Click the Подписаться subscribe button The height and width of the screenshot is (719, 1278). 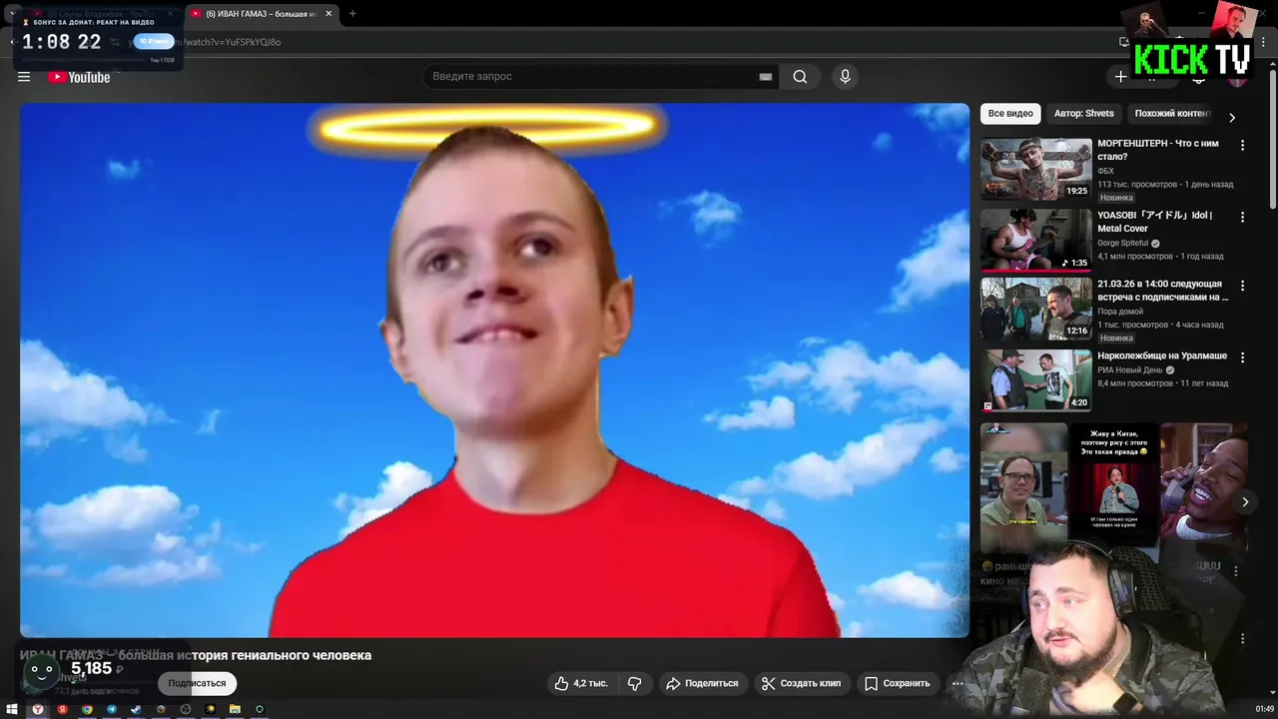(197, 683)
